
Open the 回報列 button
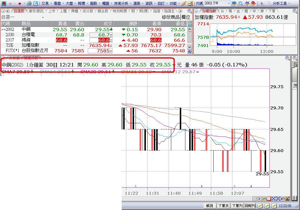coord(250,206)
